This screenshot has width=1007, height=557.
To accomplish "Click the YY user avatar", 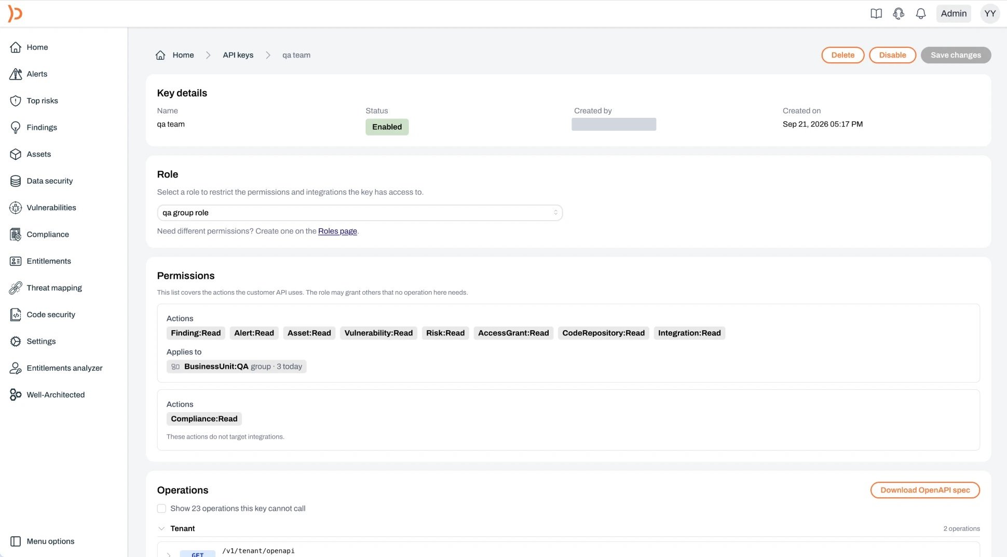I will click(x=990, y=13).
